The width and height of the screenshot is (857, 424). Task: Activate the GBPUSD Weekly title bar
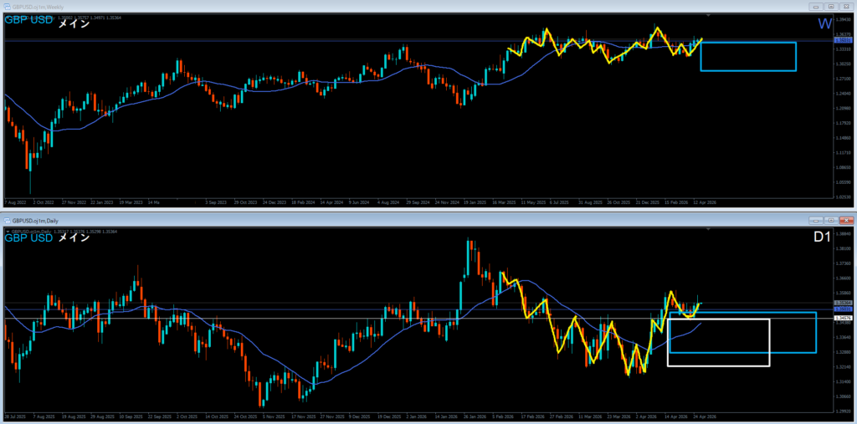[335, 8]
